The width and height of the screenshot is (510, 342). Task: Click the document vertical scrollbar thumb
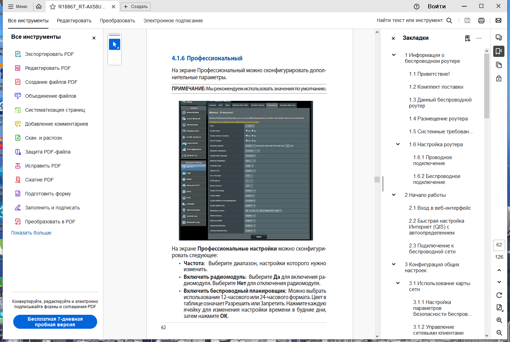pyautogui.click(x=377, y=179)
